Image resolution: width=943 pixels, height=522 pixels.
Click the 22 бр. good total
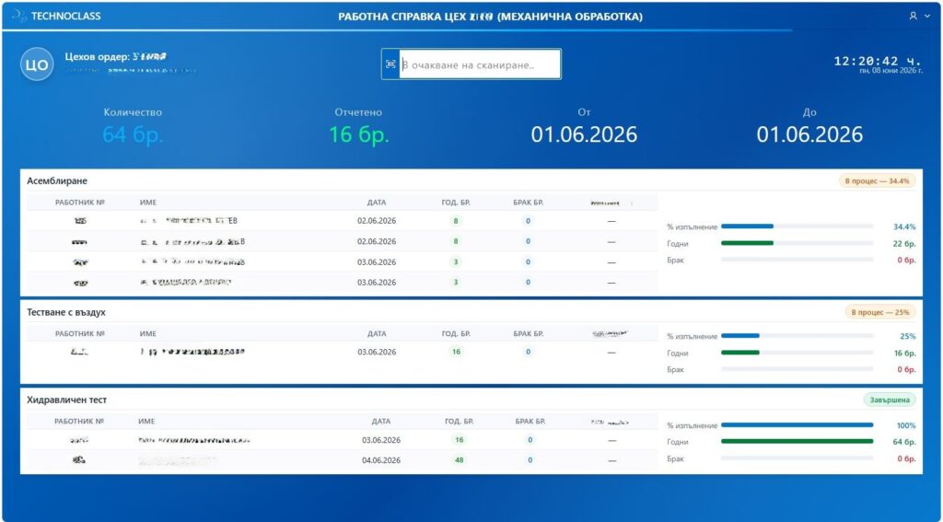click(x=904, y=244)
